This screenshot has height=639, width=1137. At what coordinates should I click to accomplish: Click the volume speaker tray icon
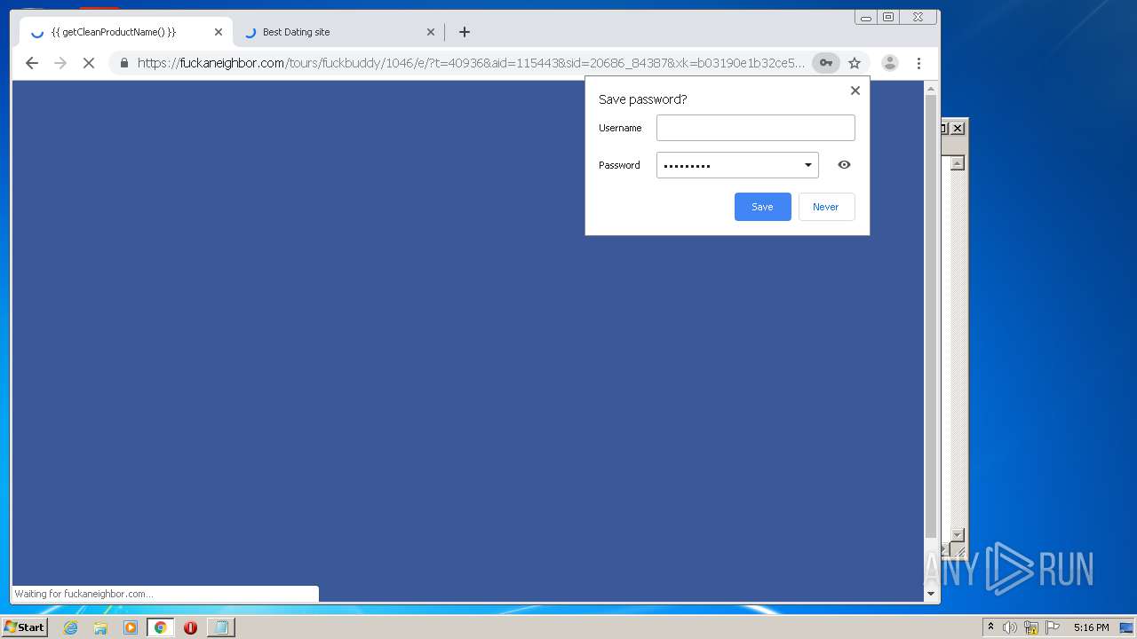(x=1010, y=627)
